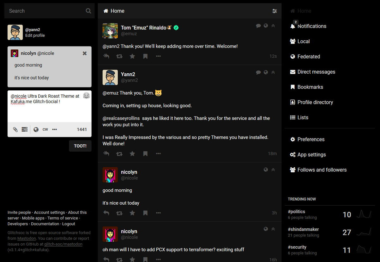Image resolution: width=380 pixels, height=262 pixels.
Task: Click Yann2's avatar in the timeline
Action: 110,77
